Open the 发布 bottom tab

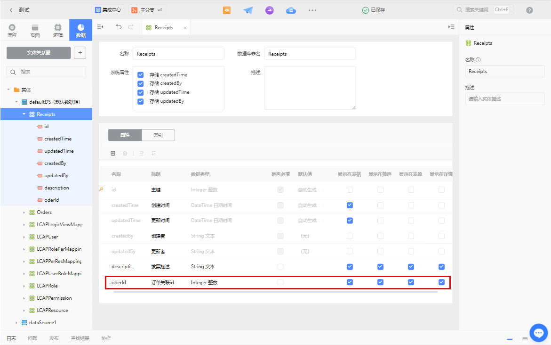click(x=54, y=338)
